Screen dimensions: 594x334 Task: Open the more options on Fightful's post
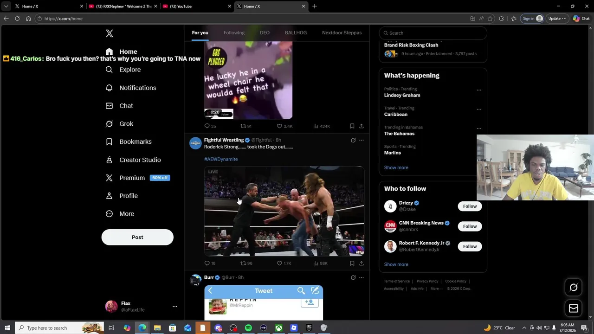362,140
